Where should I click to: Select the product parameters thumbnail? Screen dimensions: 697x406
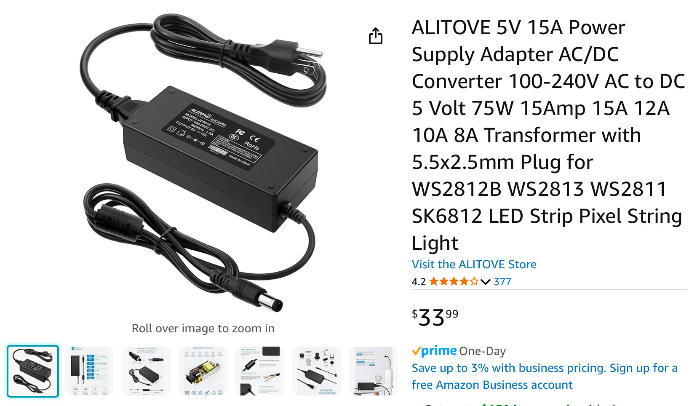[x=90, y=371]
